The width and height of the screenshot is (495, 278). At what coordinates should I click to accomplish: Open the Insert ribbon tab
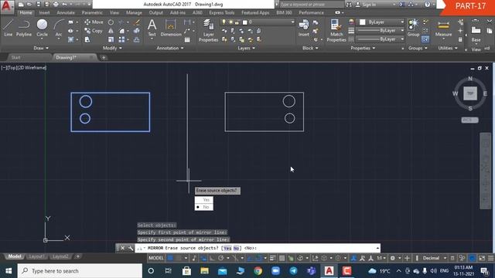point(44,12)
